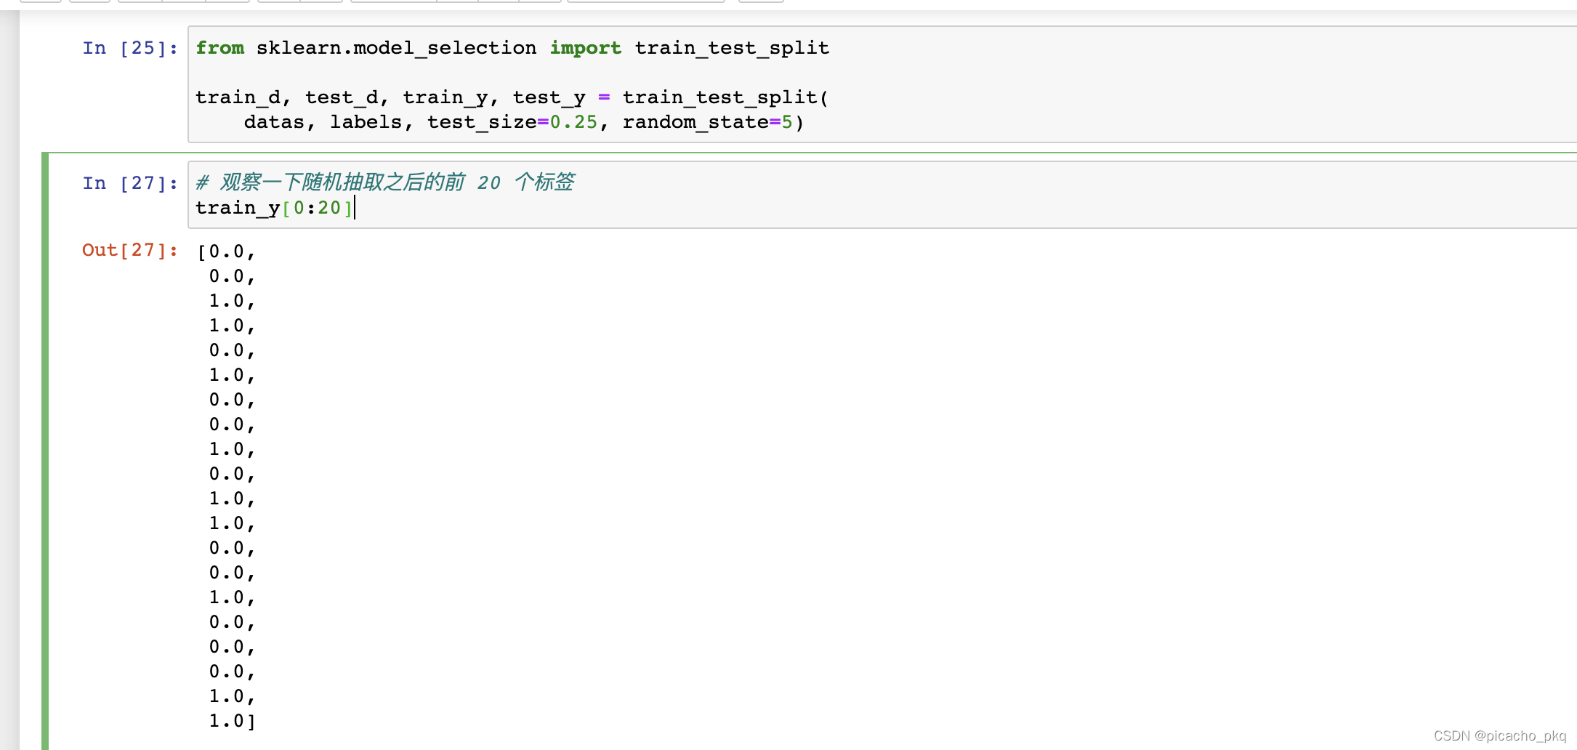Click the first output value [0.0,
Image resolution: width=1577 pixels, height=750 pixels.
pyautogui.click(x=227, y=251)
